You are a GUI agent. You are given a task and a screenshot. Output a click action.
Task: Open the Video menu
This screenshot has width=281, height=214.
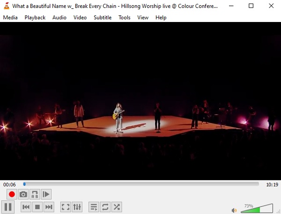(x=80, y=18)
